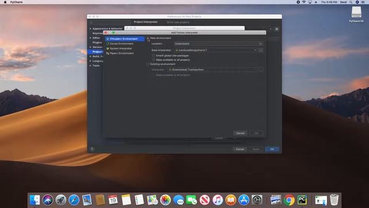
Task: Select Plugins in Preferences sidebar
Action: tap(97, 42)
